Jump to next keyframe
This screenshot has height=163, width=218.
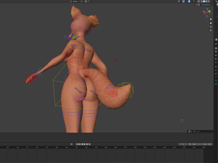pyautogui.click(x=87, y=144)
